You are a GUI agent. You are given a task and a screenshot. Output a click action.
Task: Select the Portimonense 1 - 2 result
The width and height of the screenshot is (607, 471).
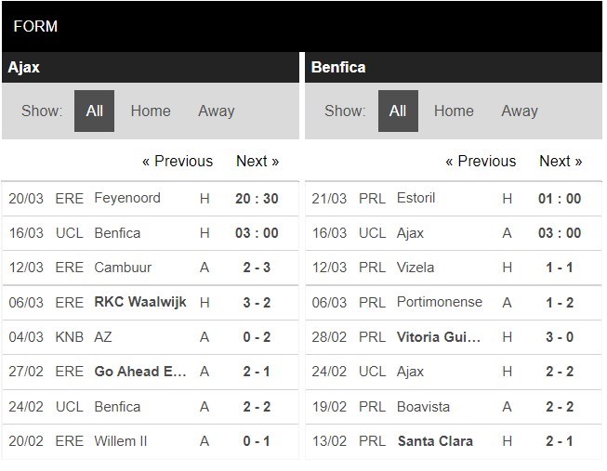pyautogui.click(x=560, y=303)
